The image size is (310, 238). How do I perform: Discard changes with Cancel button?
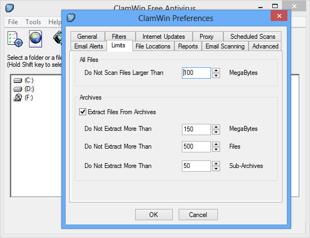[x=198, y=214]
